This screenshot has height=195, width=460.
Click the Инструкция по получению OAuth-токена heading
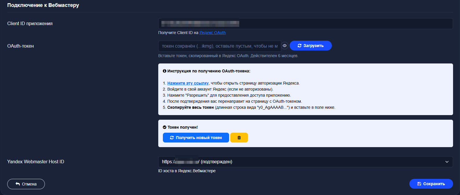(x=209, y=71)
